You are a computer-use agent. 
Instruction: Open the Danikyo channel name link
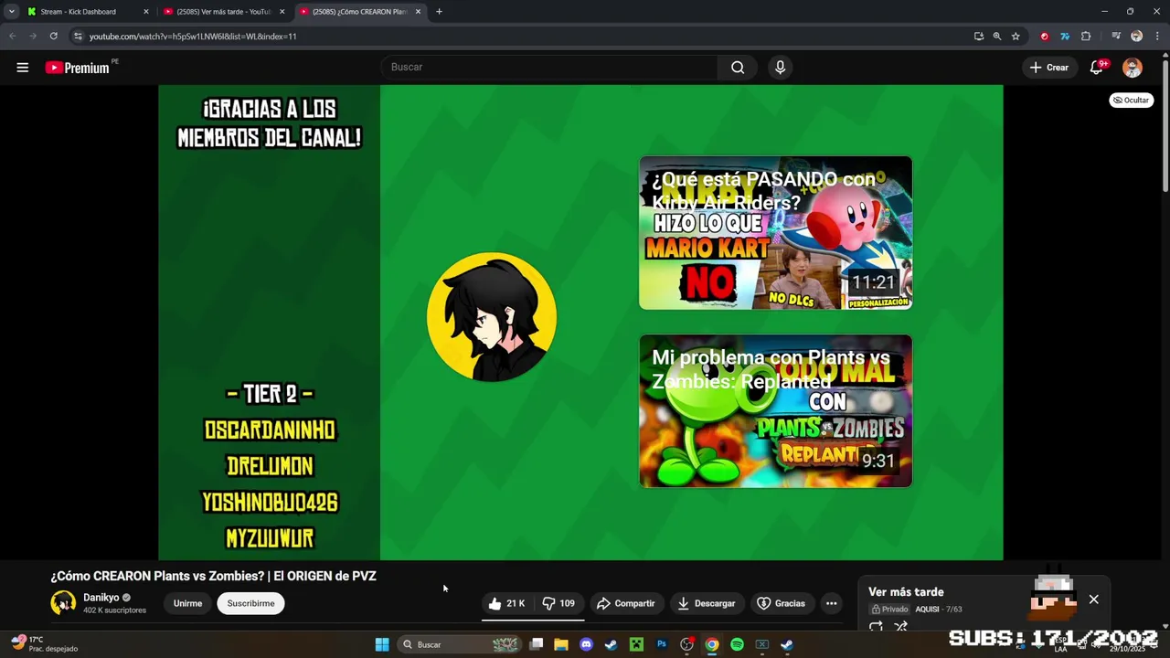(101, 598)
